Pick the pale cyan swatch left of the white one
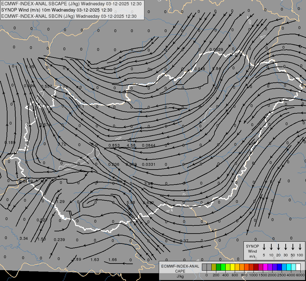 point(293,267)
